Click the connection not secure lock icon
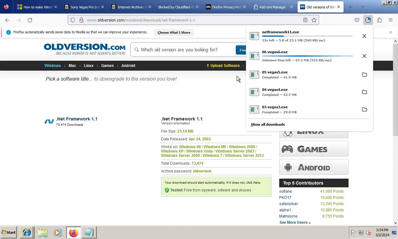 (81, 20)
